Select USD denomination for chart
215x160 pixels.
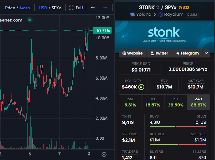tap(43, 8)
